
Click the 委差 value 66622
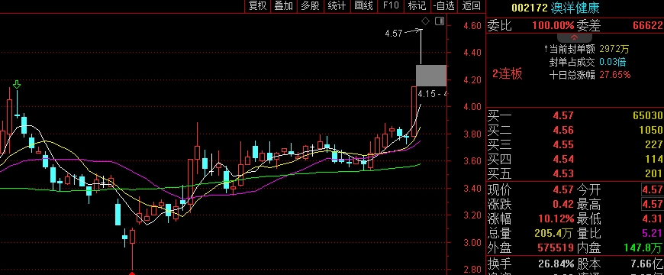coord(647,25)
